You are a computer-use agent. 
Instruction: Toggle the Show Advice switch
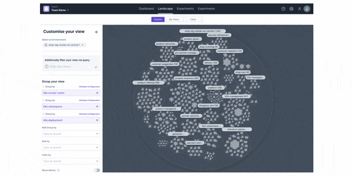(97, 170)
